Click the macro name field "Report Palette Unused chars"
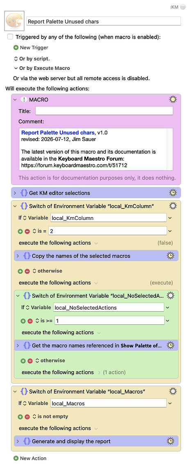The width and height of the screenshot is (190, 465). coord(104,21)
